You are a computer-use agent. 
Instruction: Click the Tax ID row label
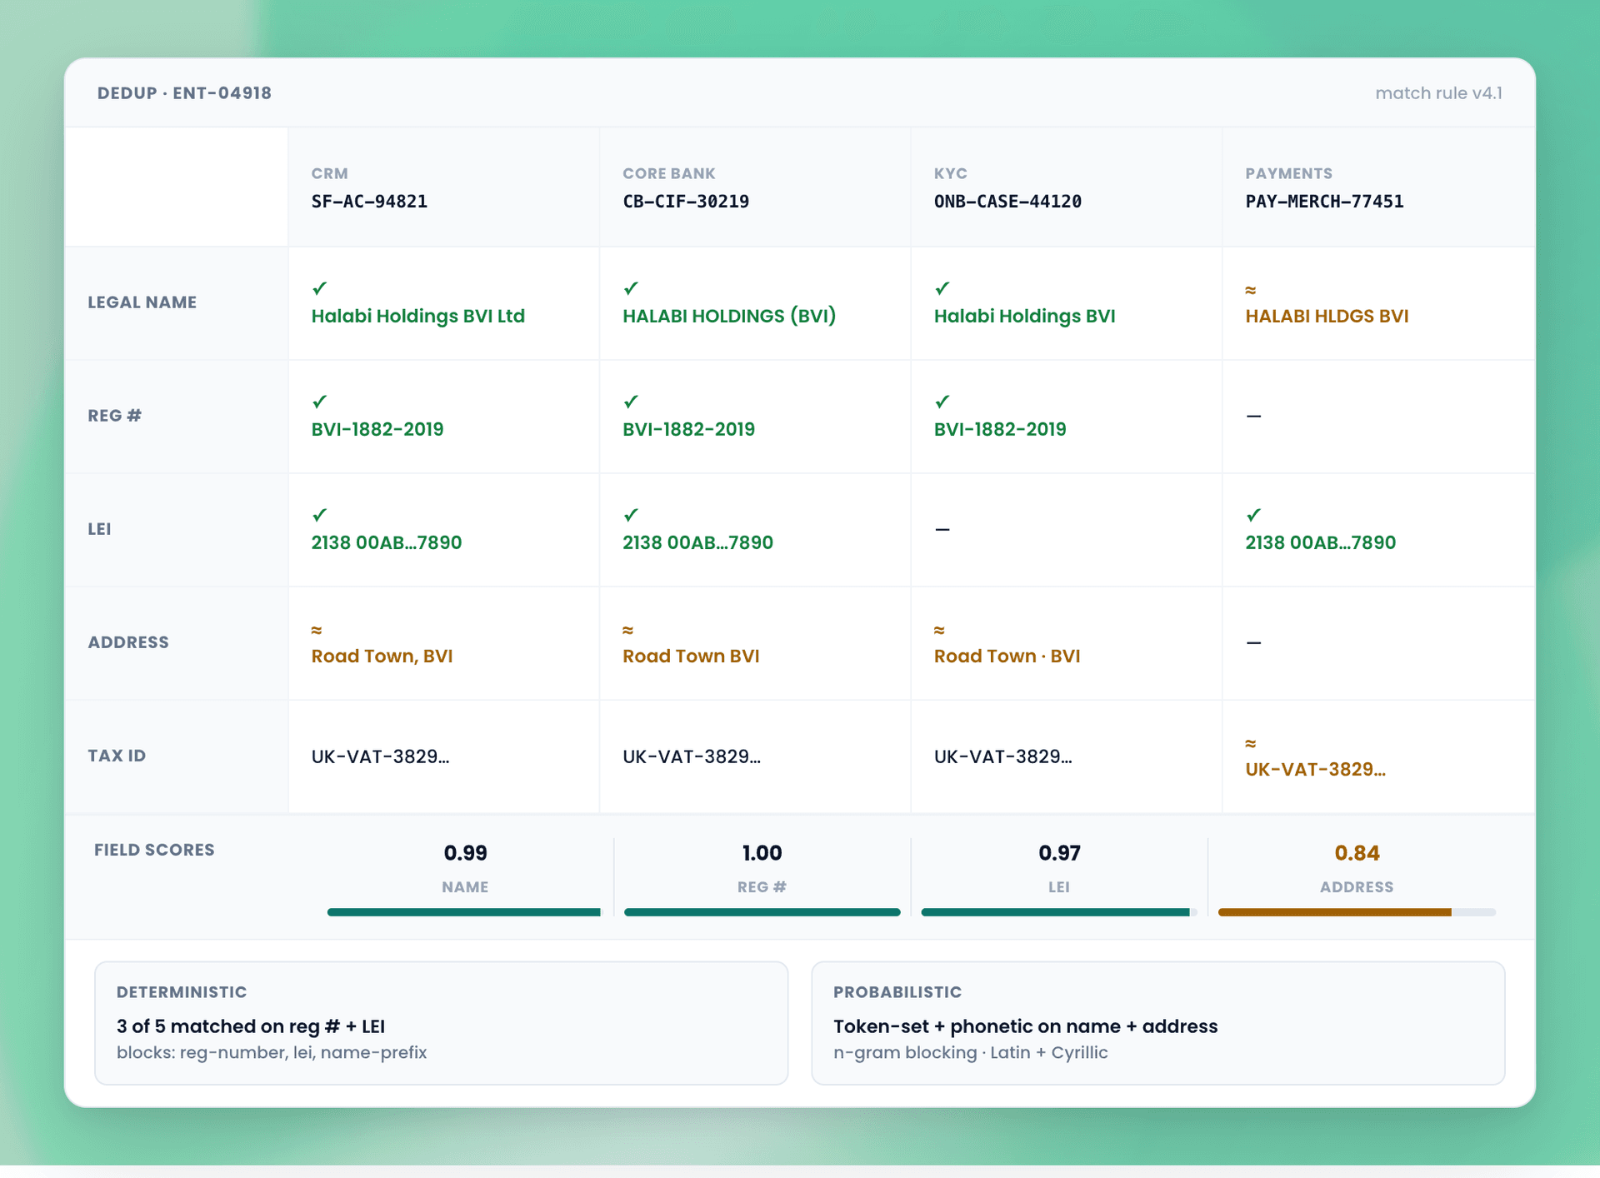pyautogui.click(x=117, y=756)
